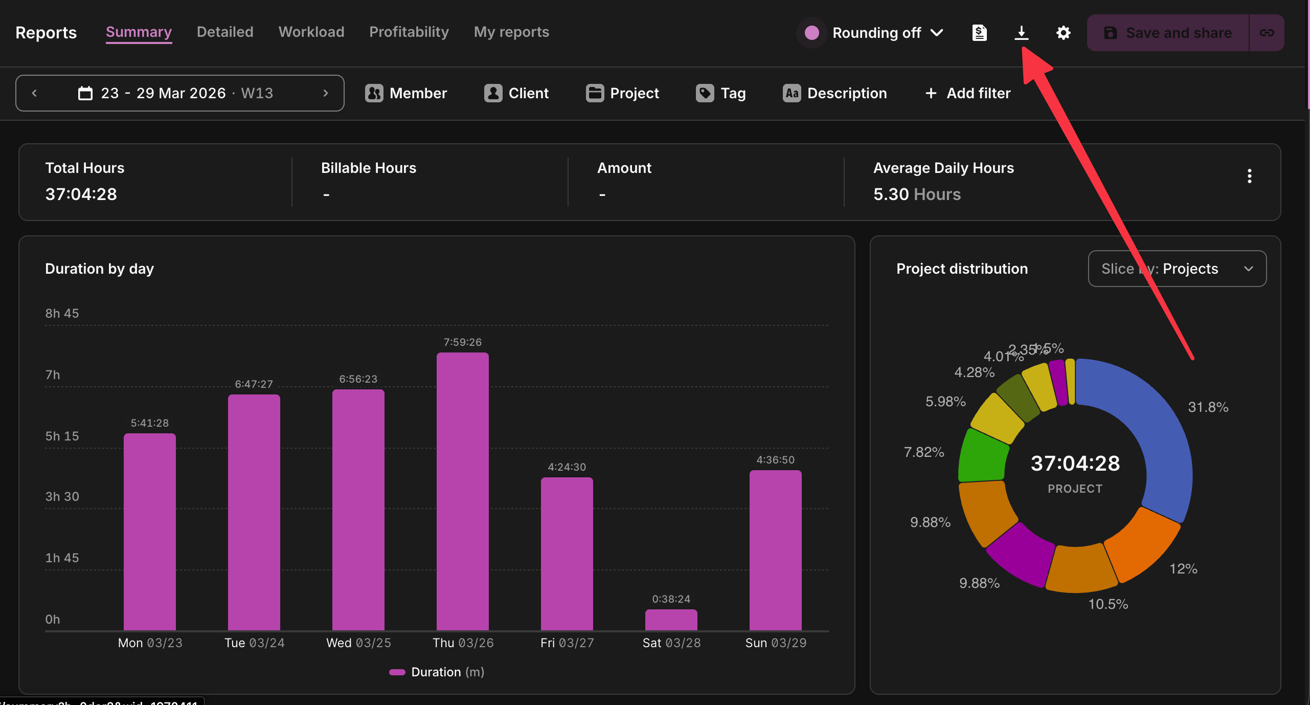
Task: Go to previous week arrow
Action: [35, 93]
